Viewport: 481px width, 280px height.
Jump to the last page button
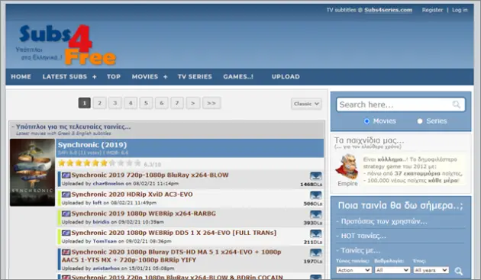pos(211,103)
